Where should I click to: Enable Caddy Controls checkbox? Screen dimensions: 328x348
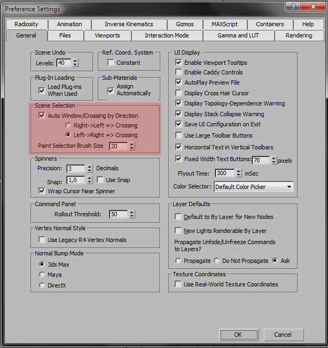178,72
